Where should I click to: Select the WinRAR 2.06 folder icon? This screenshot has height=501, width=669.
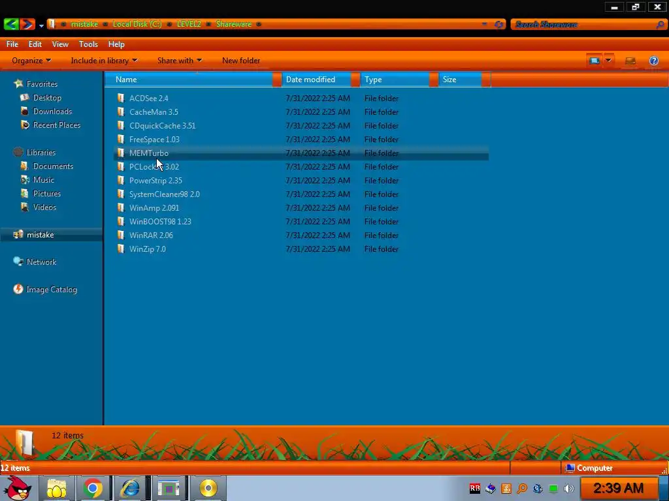(x=121, y=235)
